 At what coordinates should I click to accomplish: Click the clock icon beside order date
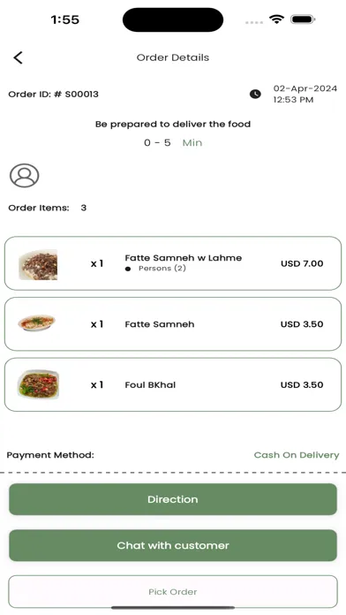[255, 95]
